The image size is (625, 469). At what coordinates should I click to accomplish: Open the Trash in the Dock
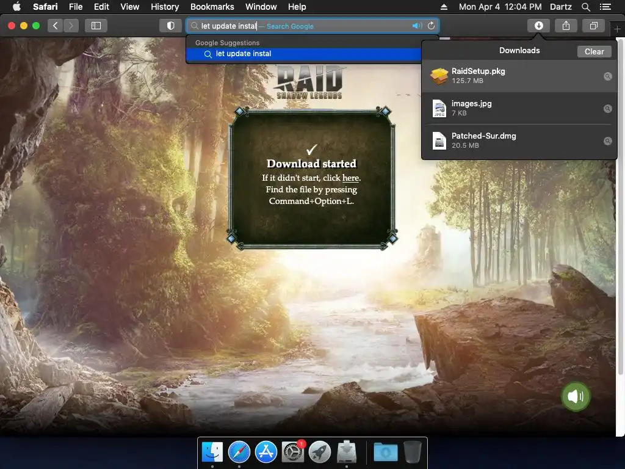pos(413,452)
